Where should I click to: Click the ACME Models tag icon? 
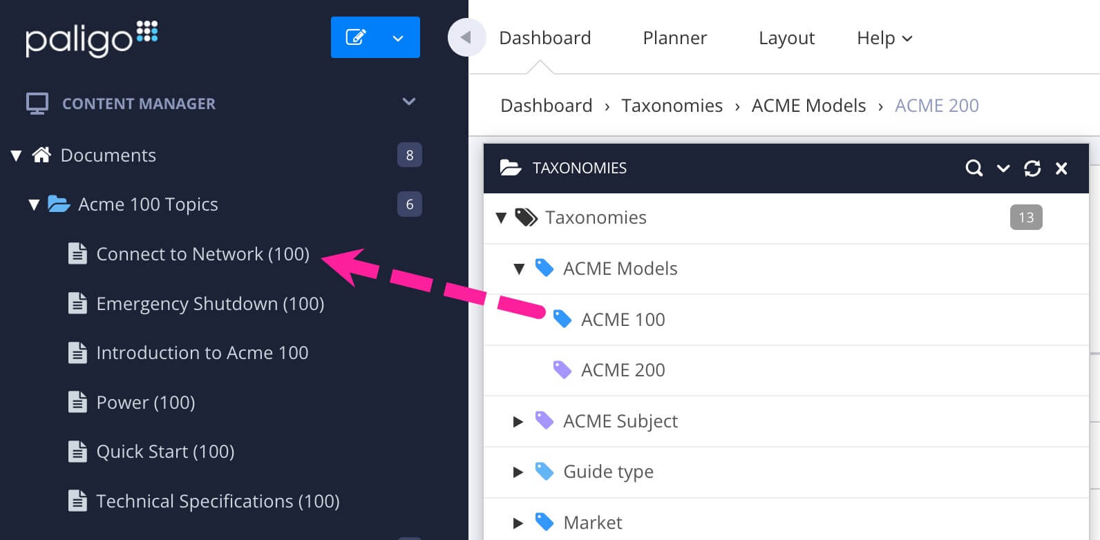click(x=544, y=268)
